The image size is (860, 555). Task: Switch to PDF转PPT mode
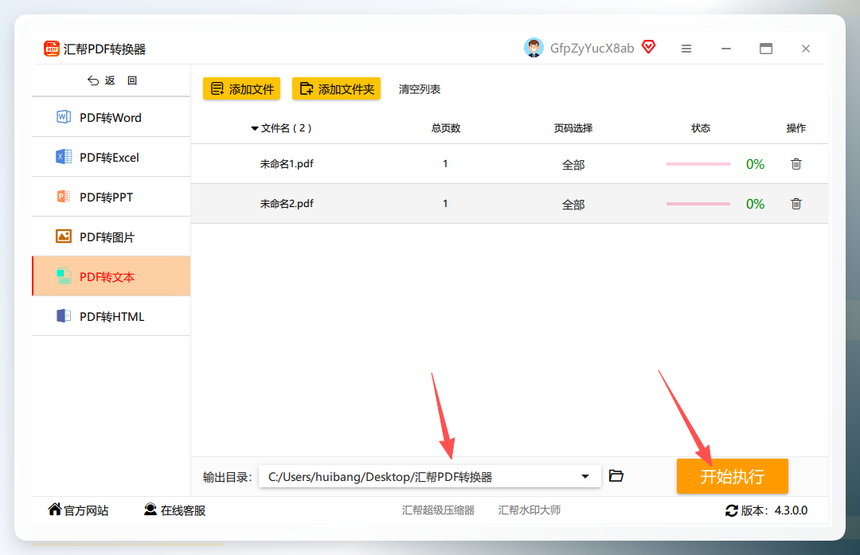(111, 197)
